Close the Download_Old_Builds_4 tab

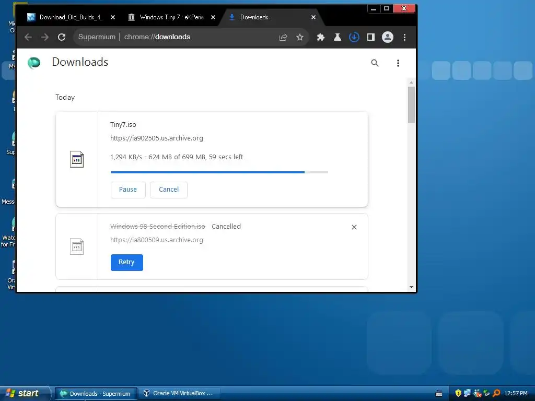tap(113, 17)
